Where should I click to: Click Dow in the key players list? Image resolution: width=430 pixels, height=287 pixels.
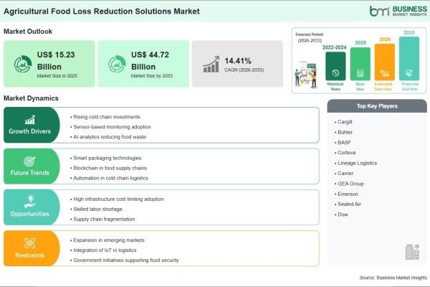tap(341, 215)
